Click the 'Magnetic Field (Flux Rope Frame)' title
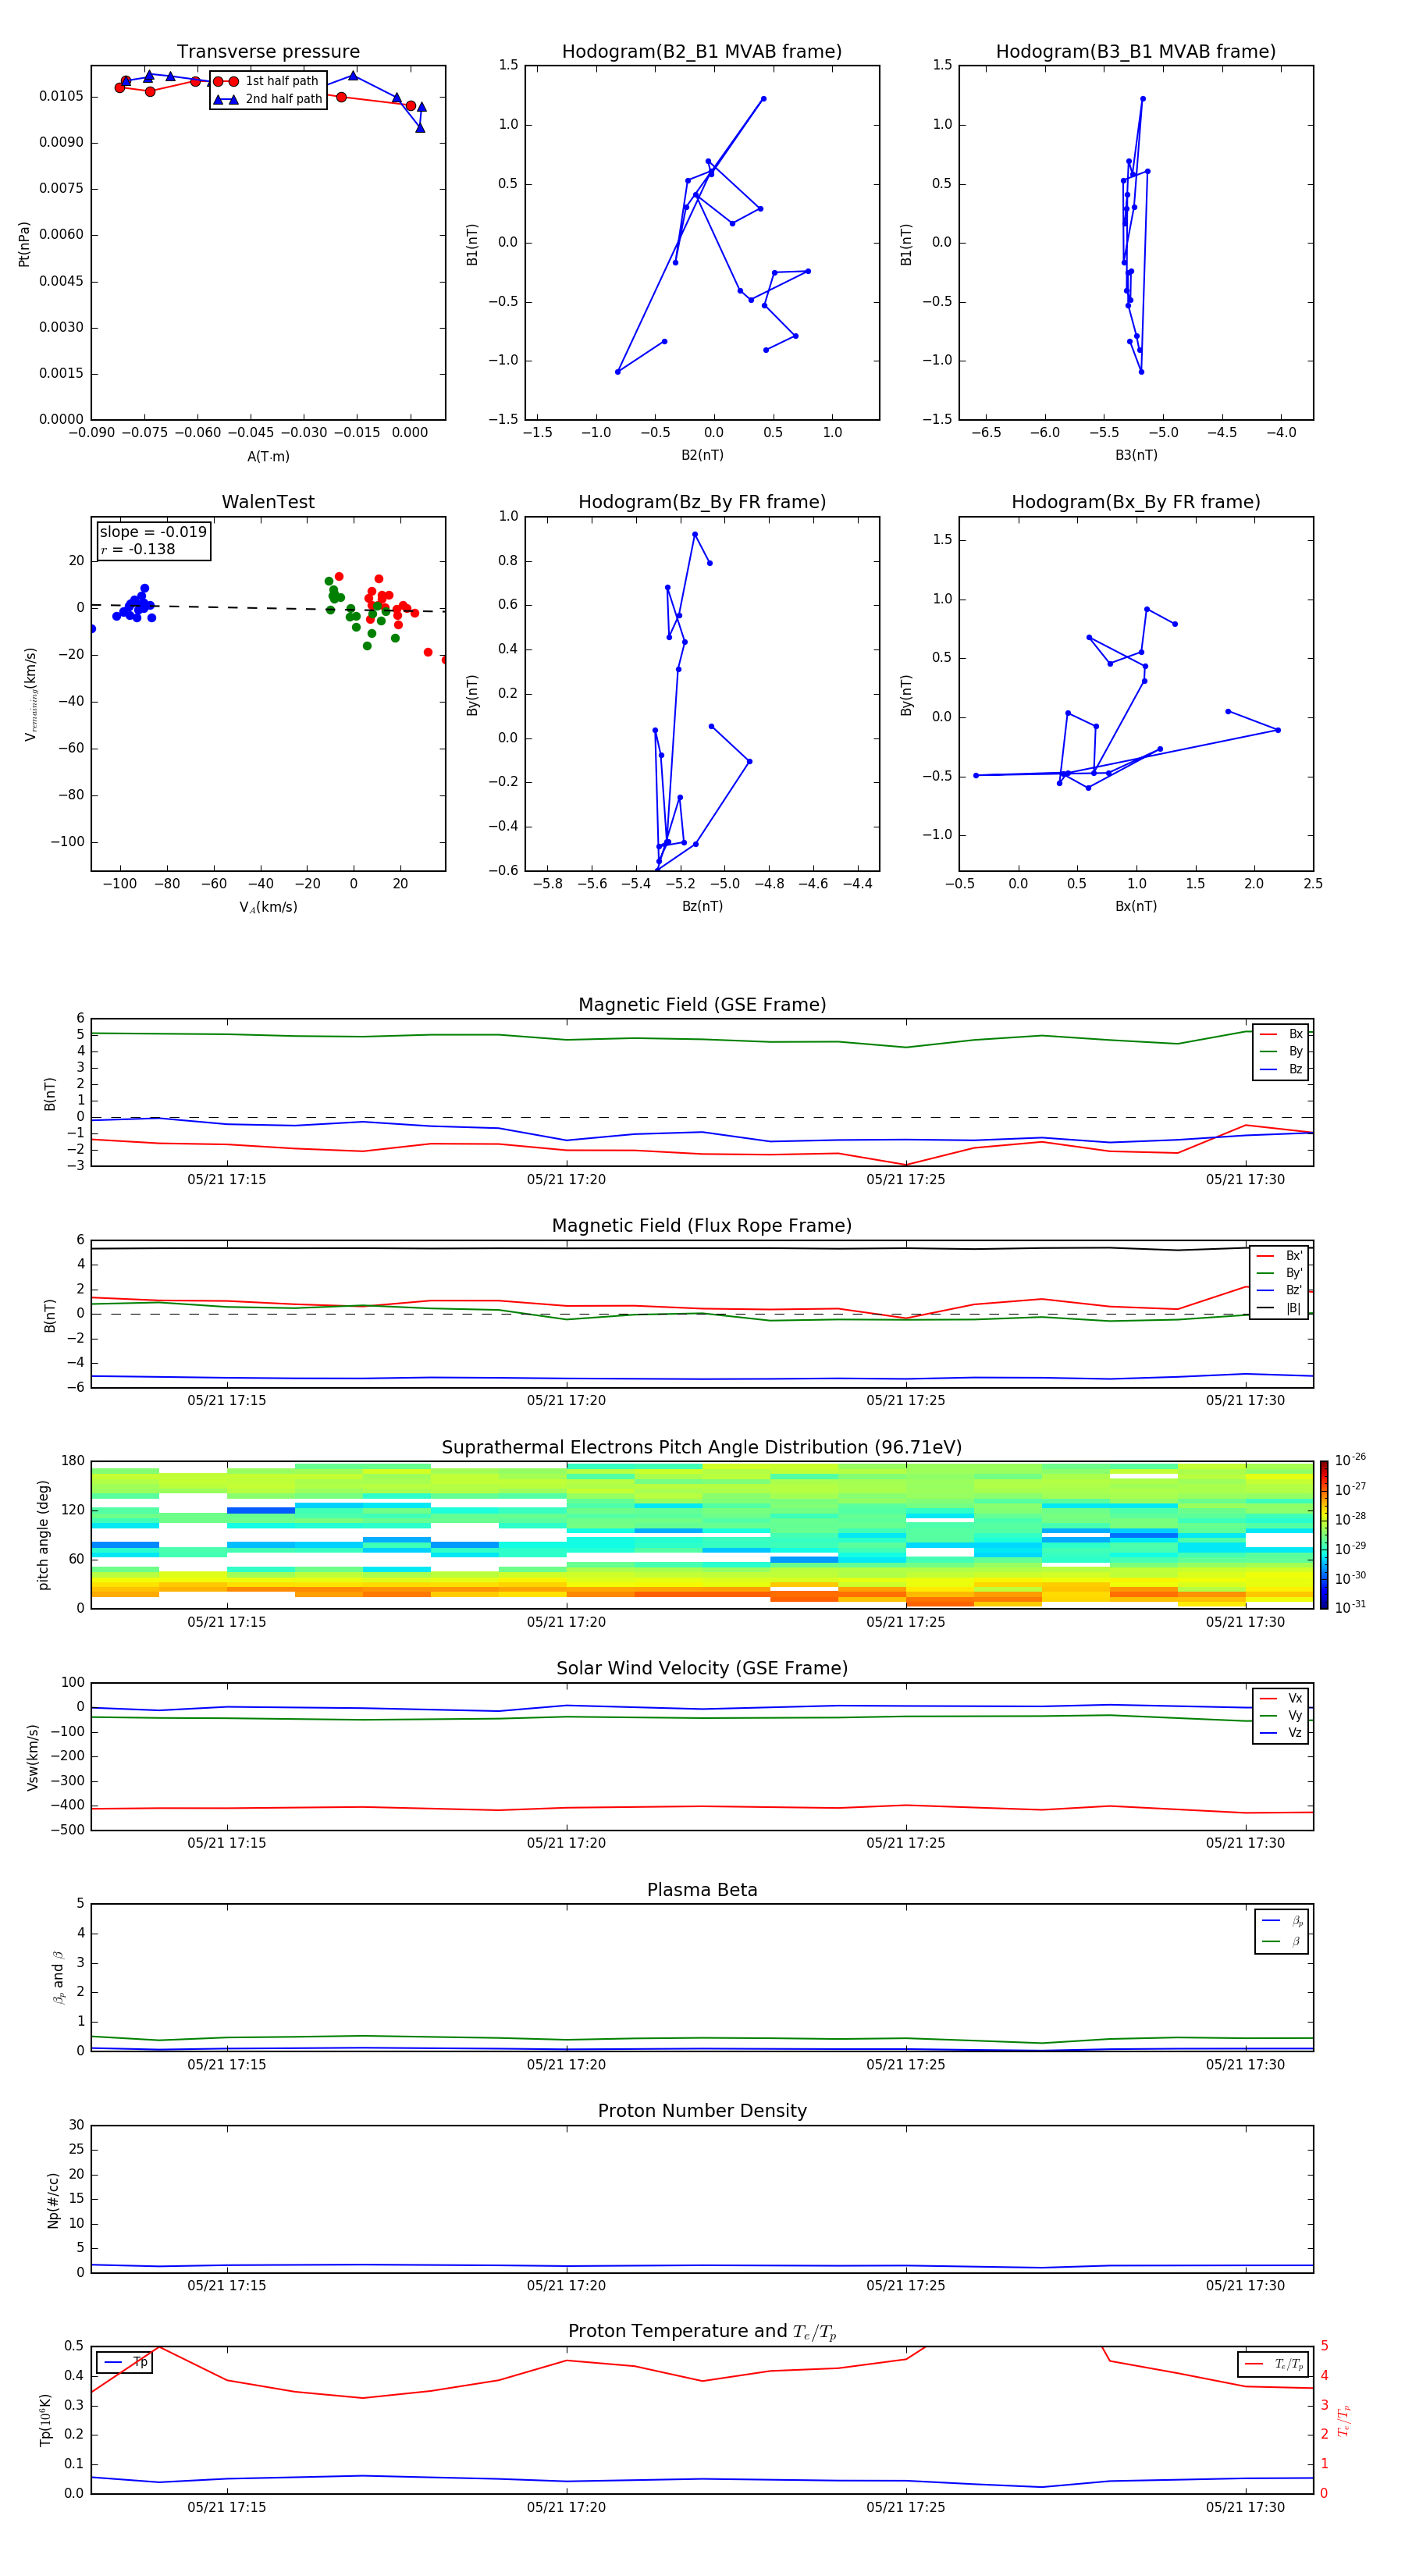This screenshot has width=1405, height=2576. coord(702,1226)
